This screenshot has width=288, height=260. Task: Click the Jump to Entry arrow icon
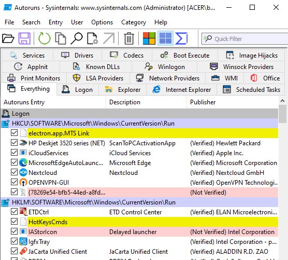tap(109, 38)
